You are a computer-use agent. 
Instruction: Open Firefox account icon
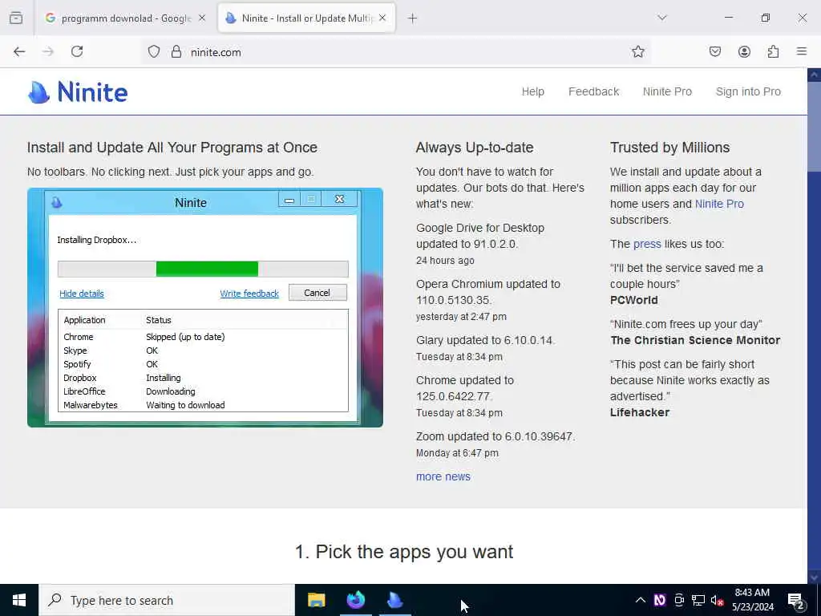(x=744, y=51)
